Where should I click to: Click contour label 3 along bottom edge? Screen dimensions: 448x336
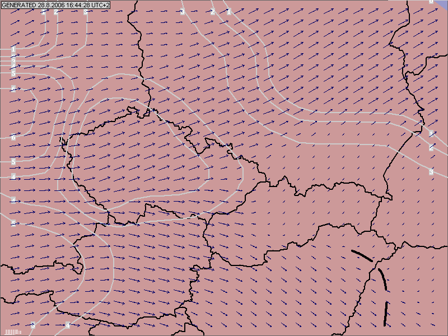pos(33,325)
